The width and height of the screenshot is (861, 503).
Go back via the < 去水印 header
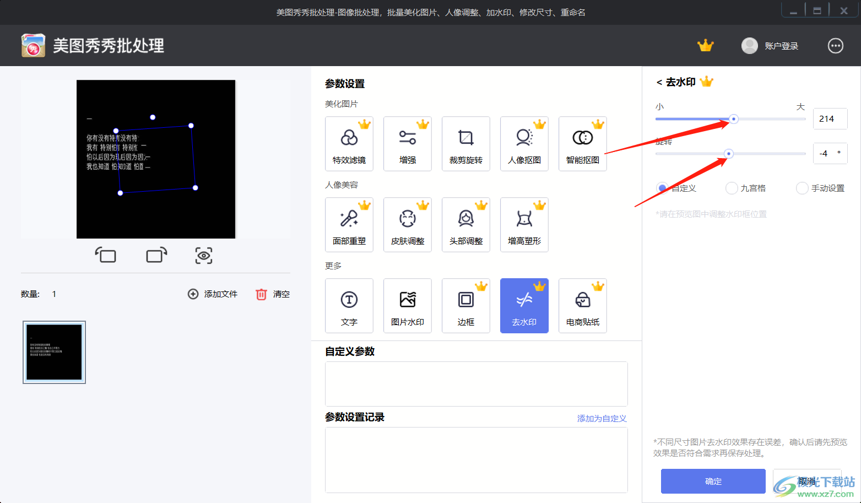point(676,82)
